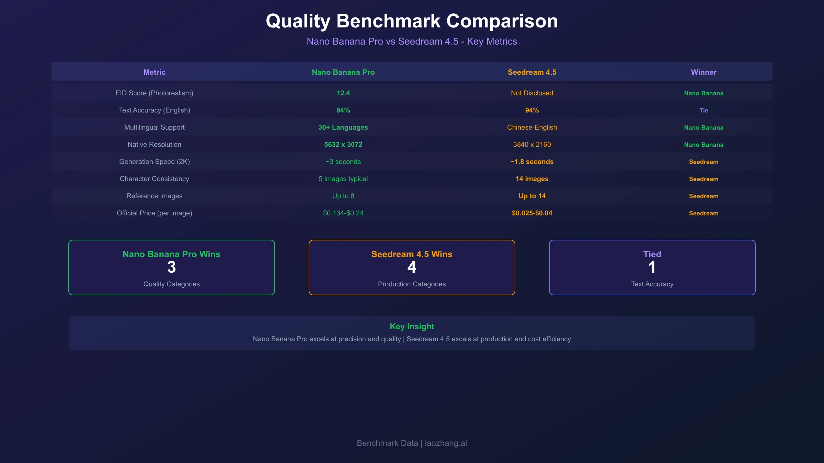
Task: Click the "Tied" card heading
Action: pos(652,254)
